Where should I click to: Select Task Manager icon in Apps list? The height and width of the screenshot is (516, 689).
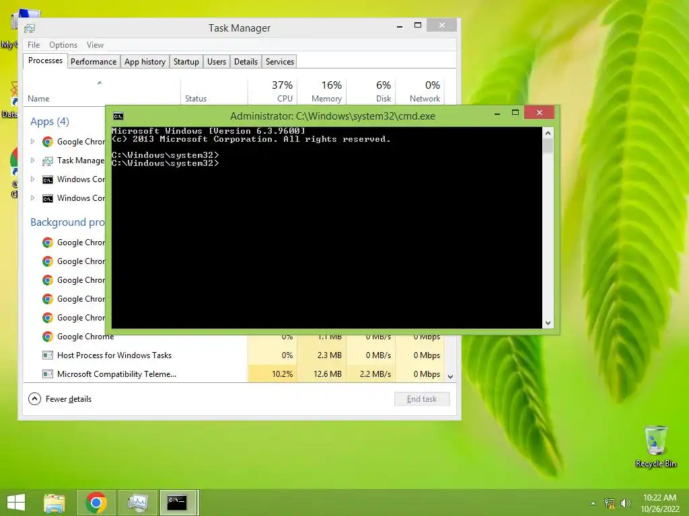(x=48, y=161)
